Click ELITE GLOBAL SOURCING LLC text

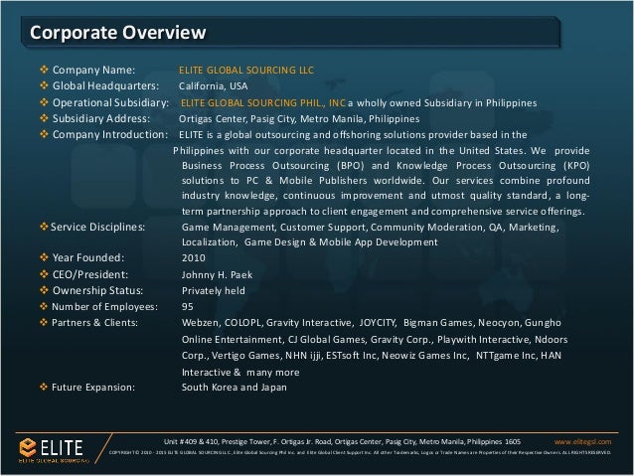coord(246,70)
